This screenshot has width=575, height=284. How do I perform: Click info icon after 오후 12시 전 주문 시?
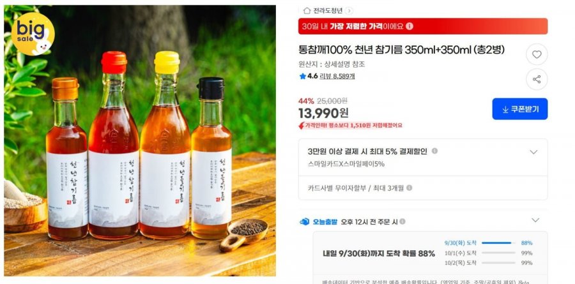pos(402,221)
